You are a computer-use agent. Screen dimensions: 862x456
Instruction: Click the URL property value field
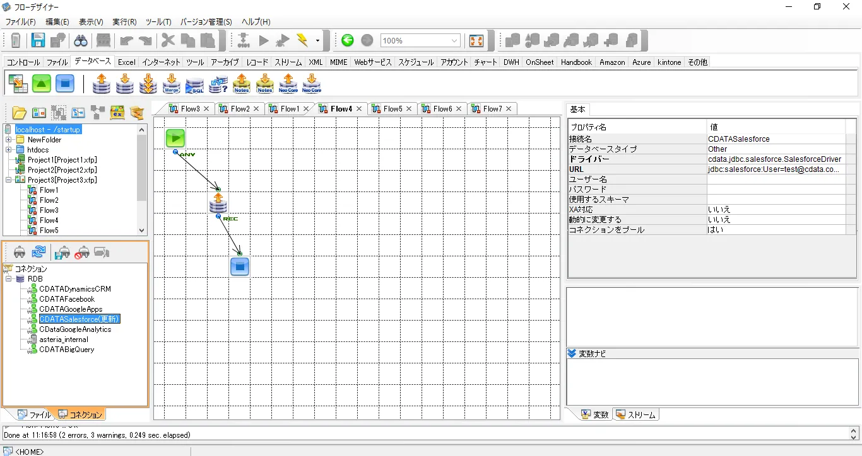(x=776, y=169)
